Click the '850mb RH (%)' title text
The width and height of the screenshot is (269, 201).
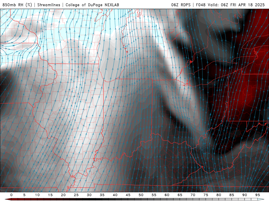coord(17,5)
